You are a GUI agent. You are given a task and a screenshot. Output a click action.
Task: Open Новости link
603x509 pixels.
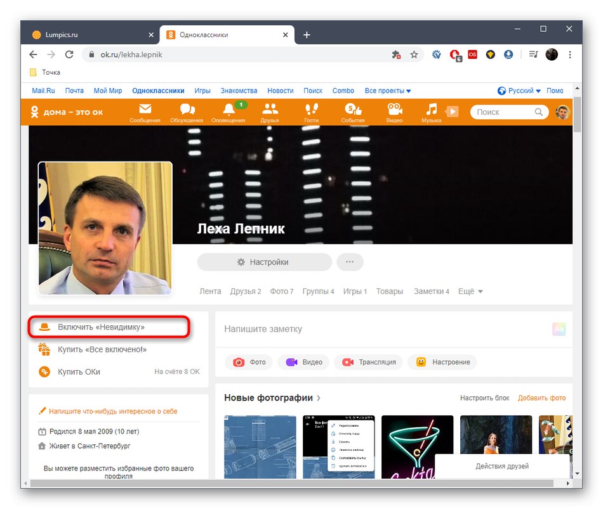pos(281,91)
